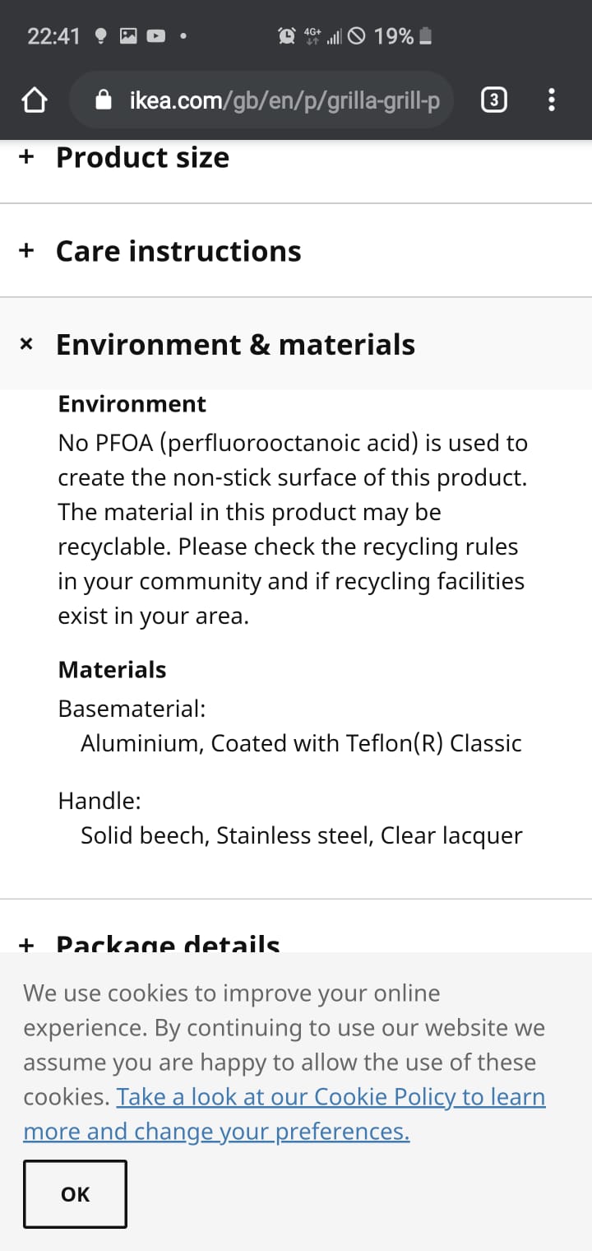
Task: Tap the lightbulb notification icon
Action: point(102,36)
